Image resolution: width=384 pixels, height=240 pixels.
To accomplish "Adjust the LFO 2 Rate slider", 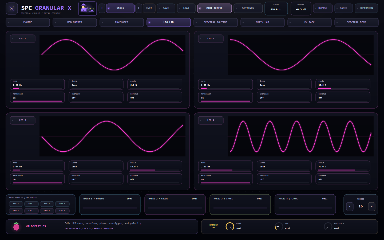I will (225, 84).
